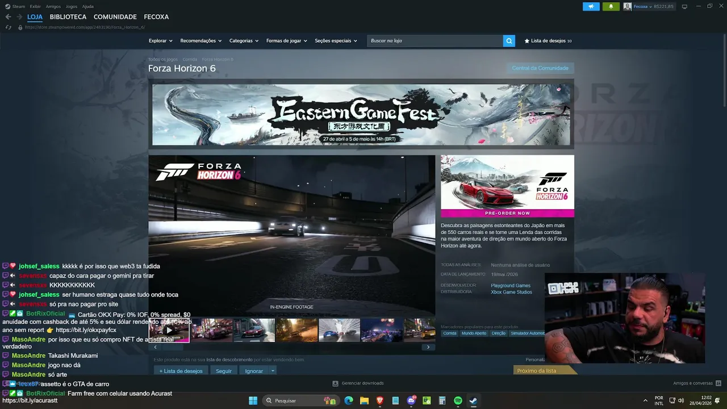Viewport: 727px width, 409px height.
Task: Click the Gerenciar downloads icon
Action: (335, 383)
